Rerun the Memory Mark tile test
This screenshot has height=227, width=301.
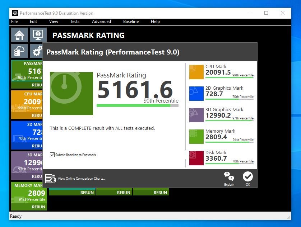pyautogui.click(x=29, y=207)
